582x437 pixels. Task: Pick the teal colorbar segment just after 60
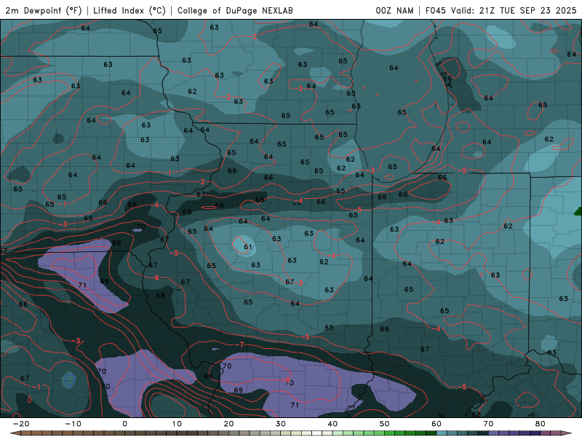[x=442, y=433]
